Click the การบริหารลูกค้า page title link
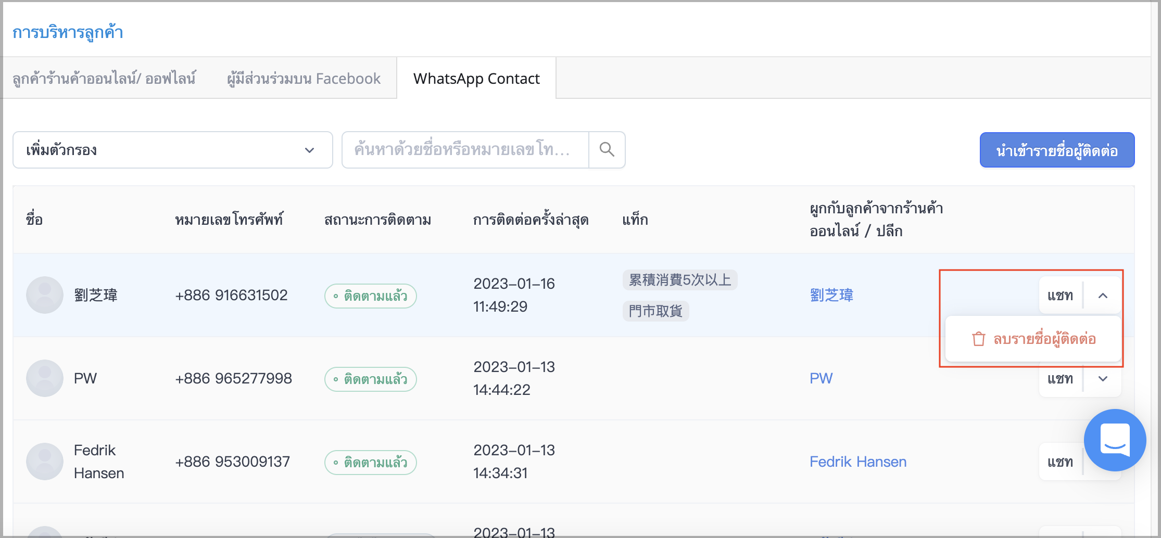The image size is (1161, 538). coord(68,32)
